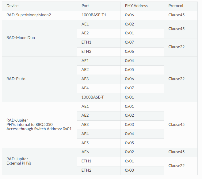This screenshot has width=202, height=179.
Task: Click the RAD-Jupiter External PHYs cell
Action: (19, 161)
